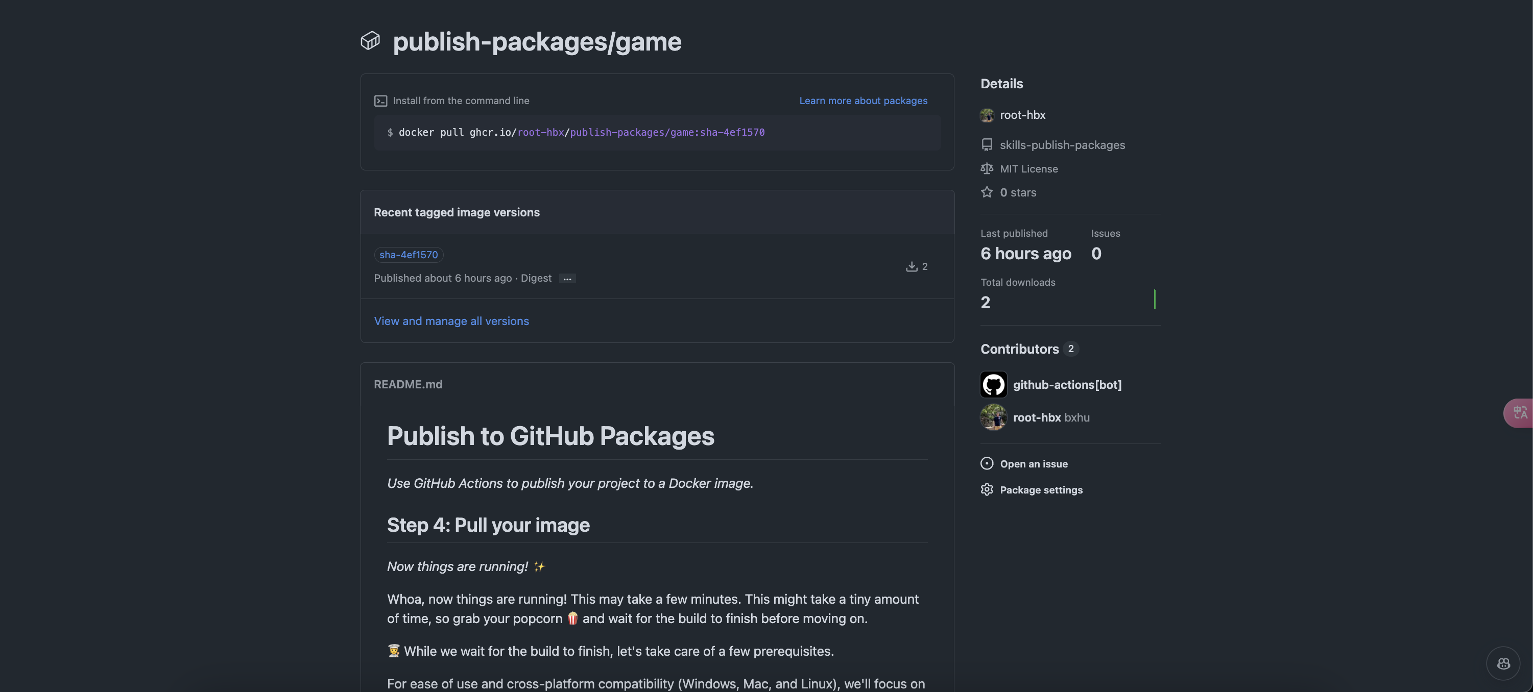Click the download count icon for sha-4ef1570

coord(911,266)
